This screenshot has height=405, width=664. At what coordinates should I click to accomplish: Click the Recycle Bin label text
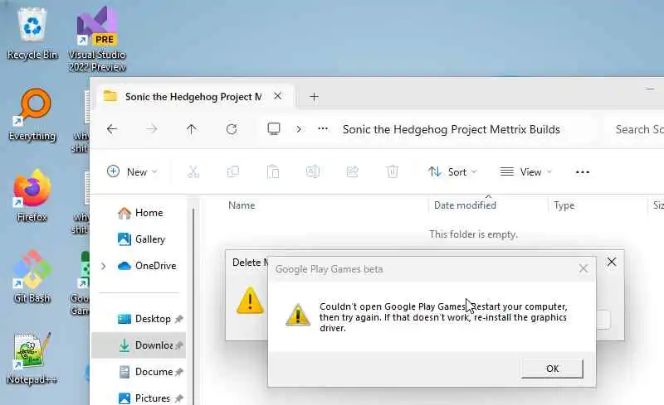[32, 55]
